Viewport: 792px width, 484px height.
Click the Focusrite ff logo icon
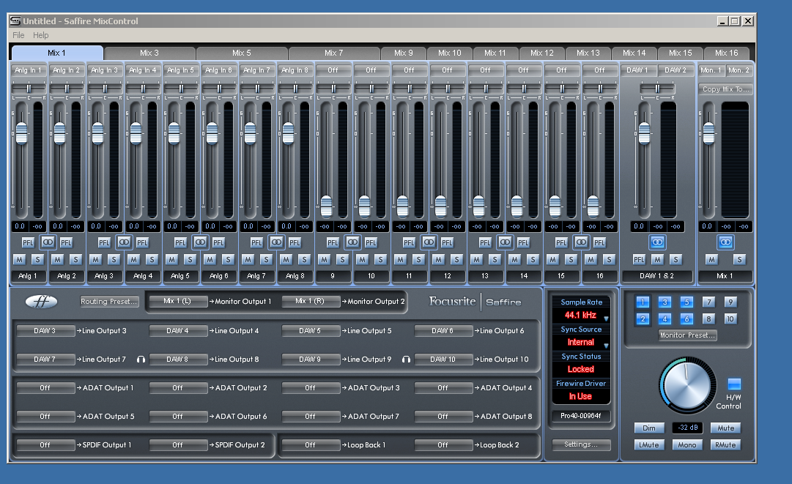41,302
